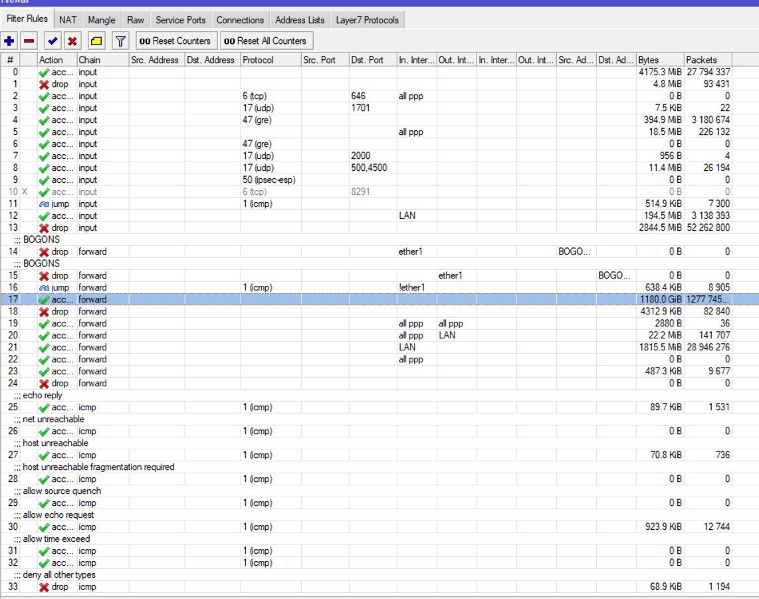Open the NAT tab
The height and width of the screenshot is (599, 759).
(x=68, y=20)
